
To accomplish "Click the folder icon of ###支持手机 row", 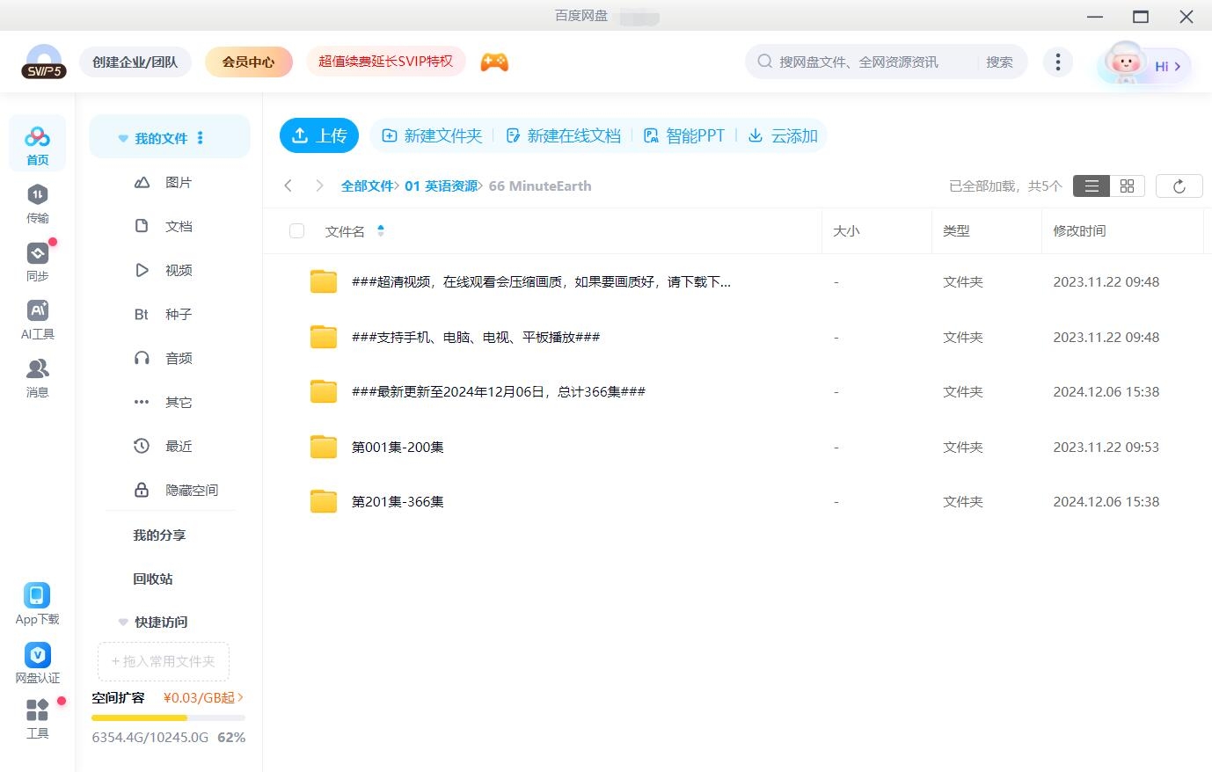I will tap(324, 337).
